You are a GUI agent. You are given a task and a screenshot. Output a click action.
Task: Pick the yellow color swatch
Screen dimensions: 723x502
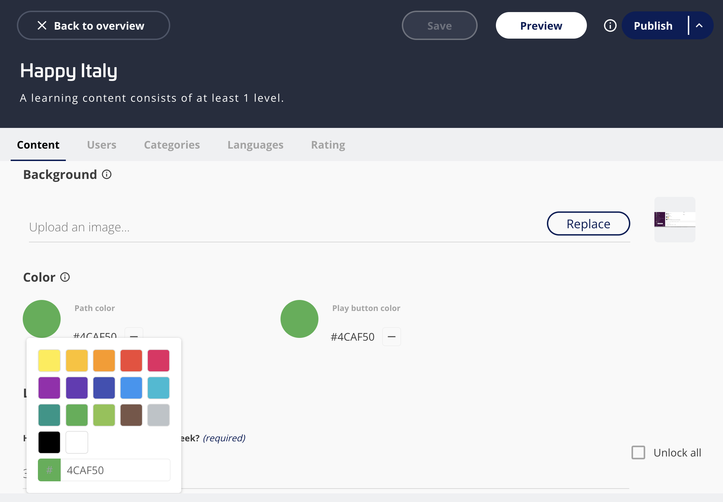[x=49, y=361]
